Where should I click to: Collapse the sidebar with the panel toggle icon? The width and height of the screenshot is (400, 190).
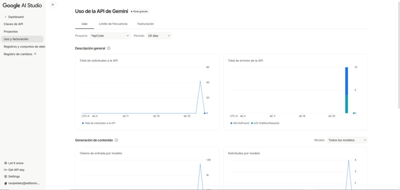[53, 4]
